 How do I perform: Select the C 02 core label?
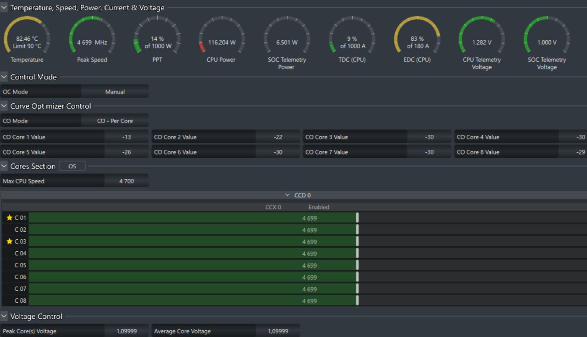[21, 230]
